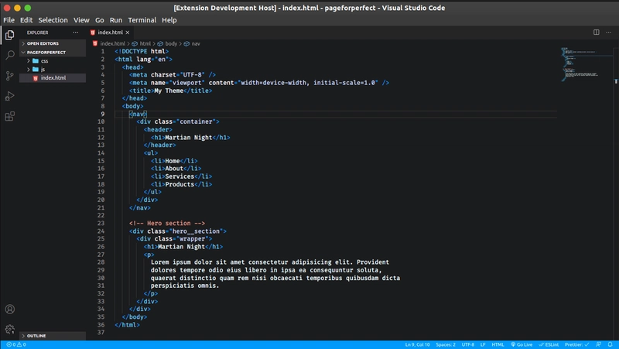Close the index.html editor tab

[x=128, y=33]
